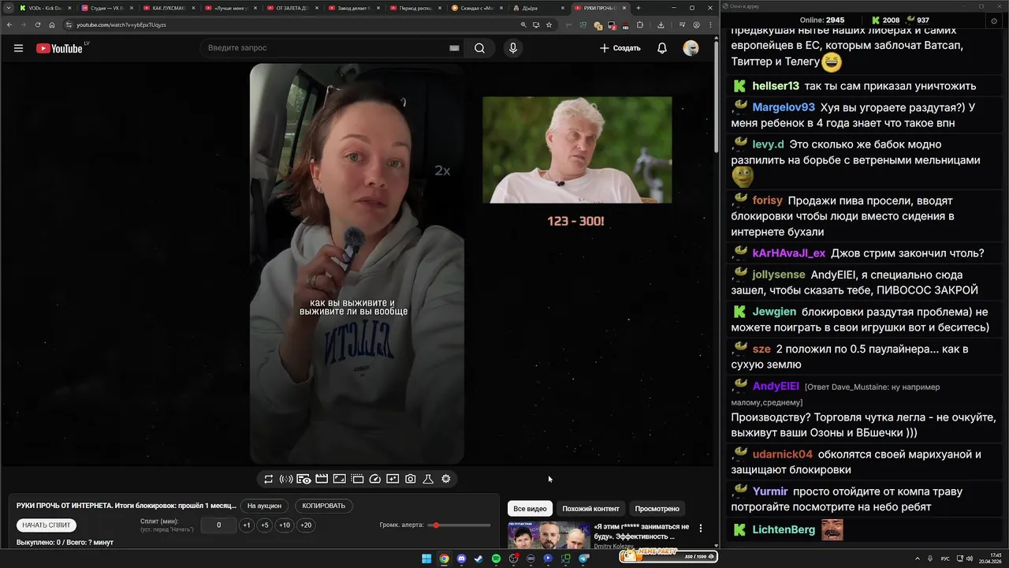The image size is (1009, 568).
Task: Open three-dot menu of recommended video
Action: (700, 528)
